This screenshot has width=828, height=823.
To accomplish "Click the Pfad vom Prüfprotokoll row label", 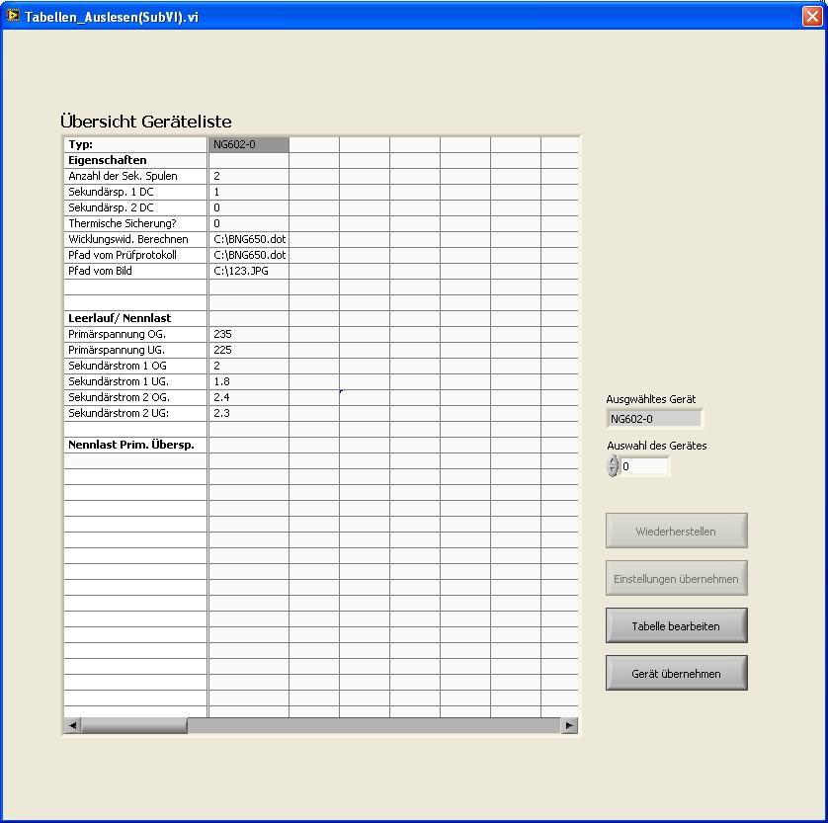I will point(135,256).
